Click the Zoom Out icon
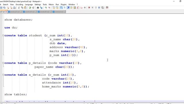The image size is (184, 104). coord(49,8)
